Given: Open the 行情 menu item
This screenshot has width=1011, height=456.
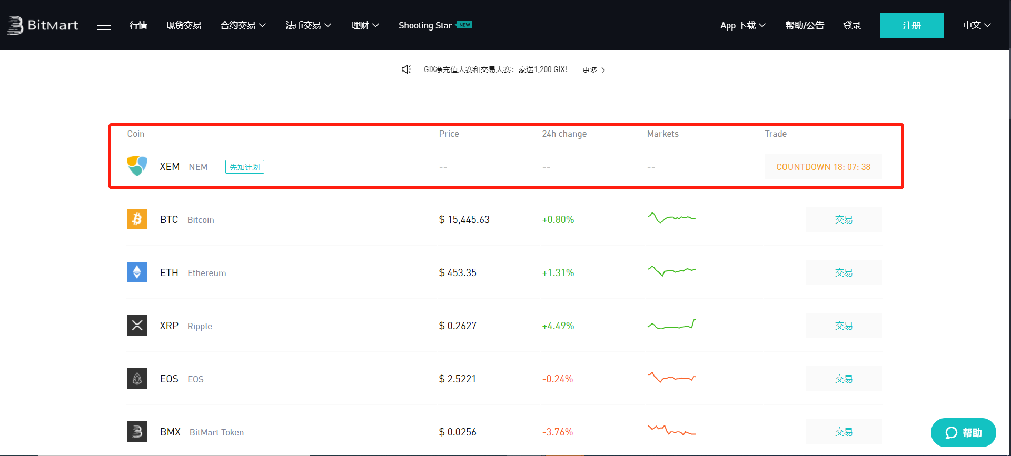Looking at the screenshot, I should tap(138, 25).
